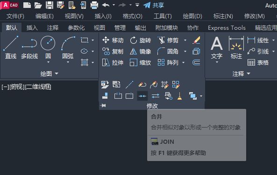Open the Leader (引线) dropdown arrow
Screen dimensions: 277x175
(273, 51)
